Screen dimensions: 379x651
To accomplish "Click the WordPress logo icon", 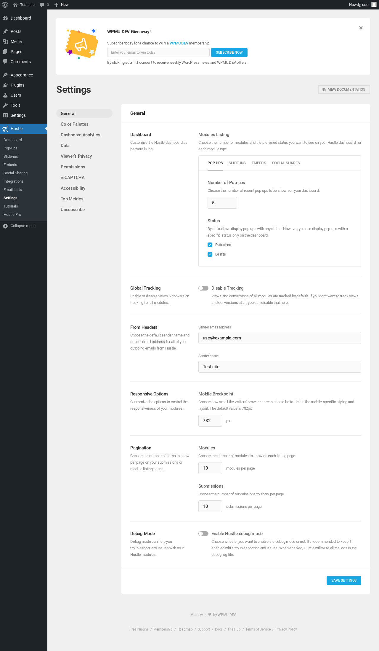I will pyautogui.click(x=5, y=5).
